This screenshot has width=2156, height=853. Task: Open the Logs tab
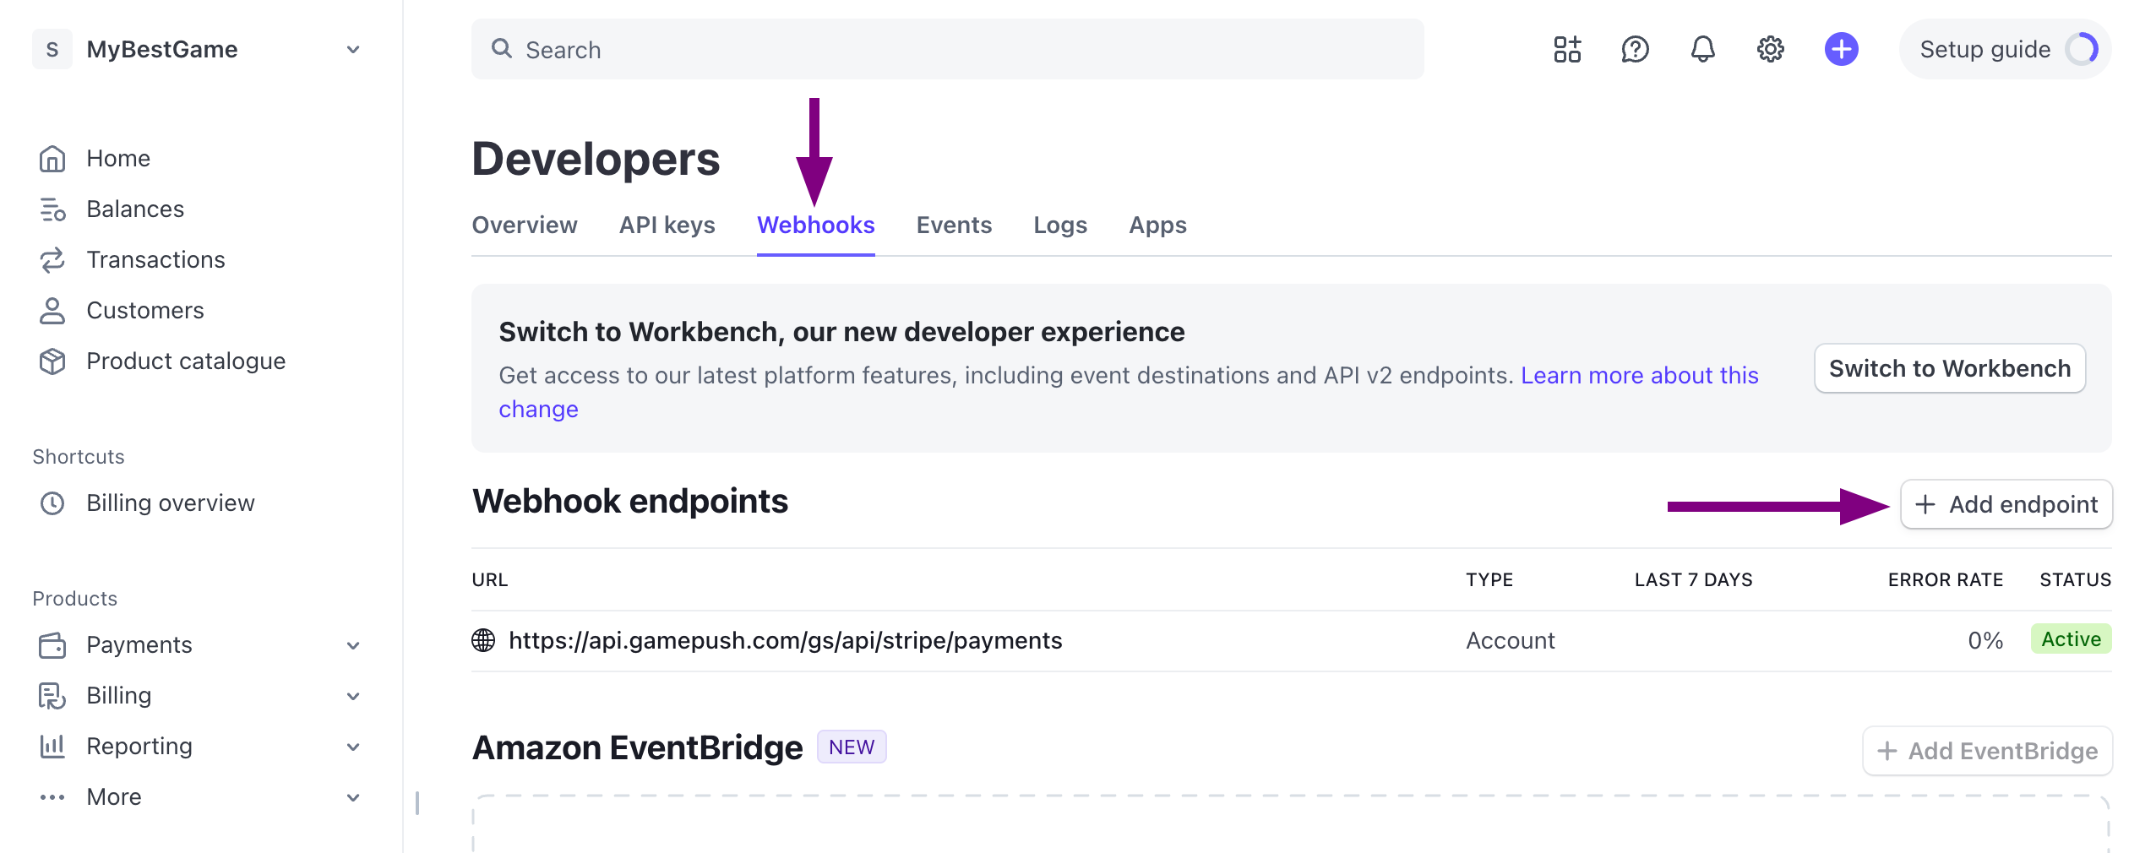(x=1060, y=225)
